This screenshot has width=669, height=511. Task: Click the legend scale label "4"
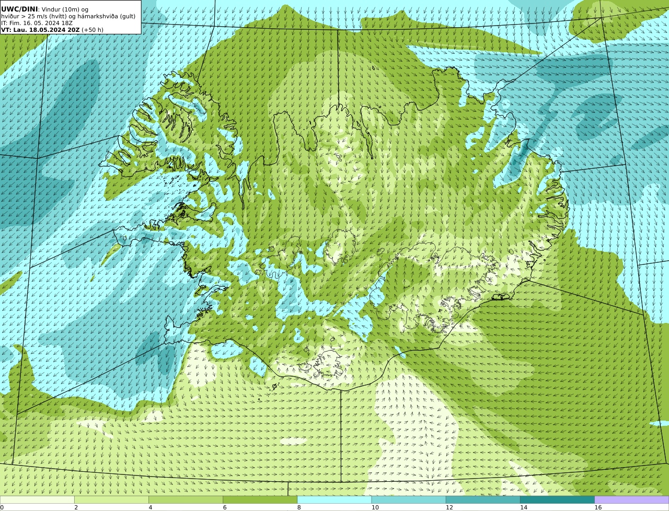pos(151,507)
